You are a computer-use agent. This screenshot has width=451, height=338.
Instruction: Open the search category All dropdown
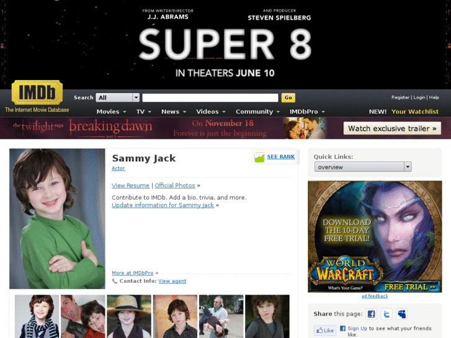[x=118, y=97]
